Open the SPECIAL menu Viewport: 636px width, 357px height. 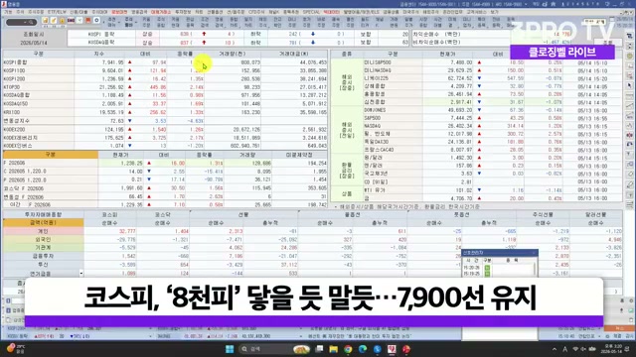[x=311, y=12]
